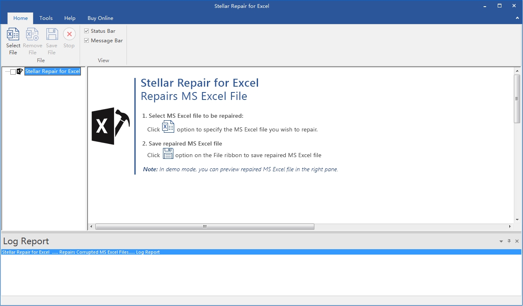Click the vertical scrollbar down arrow
Image resolution: width=523 pixels, height=306 pixels.
tap(517, 219)
